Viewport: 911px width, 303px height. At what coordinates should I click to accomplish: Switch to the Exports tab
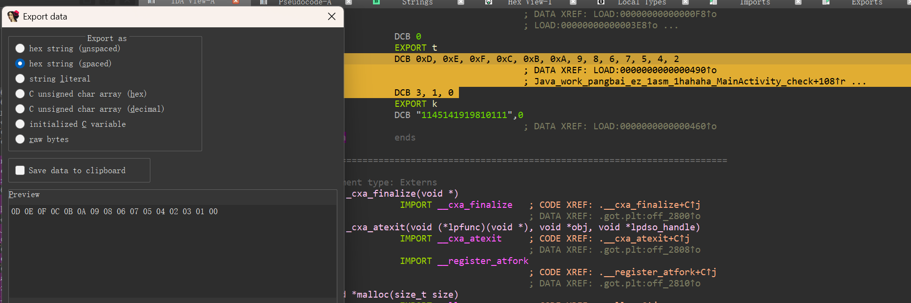click(867, 2)
